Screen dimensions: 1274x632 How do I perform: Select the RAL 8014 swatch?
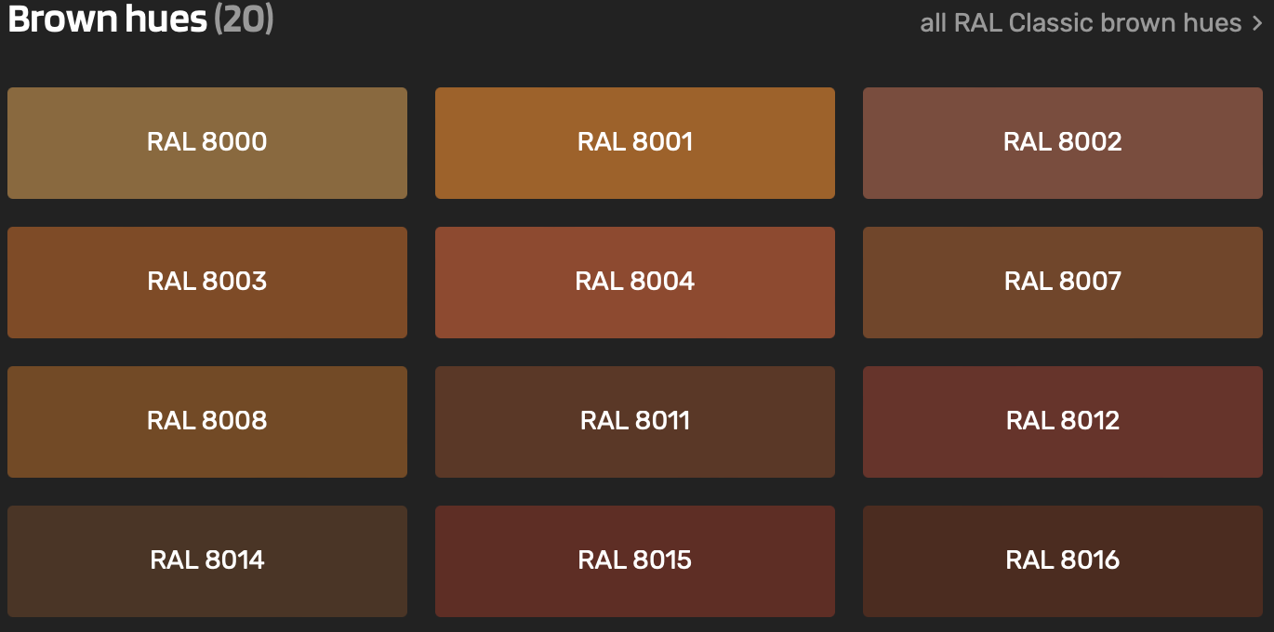[206, 561]
